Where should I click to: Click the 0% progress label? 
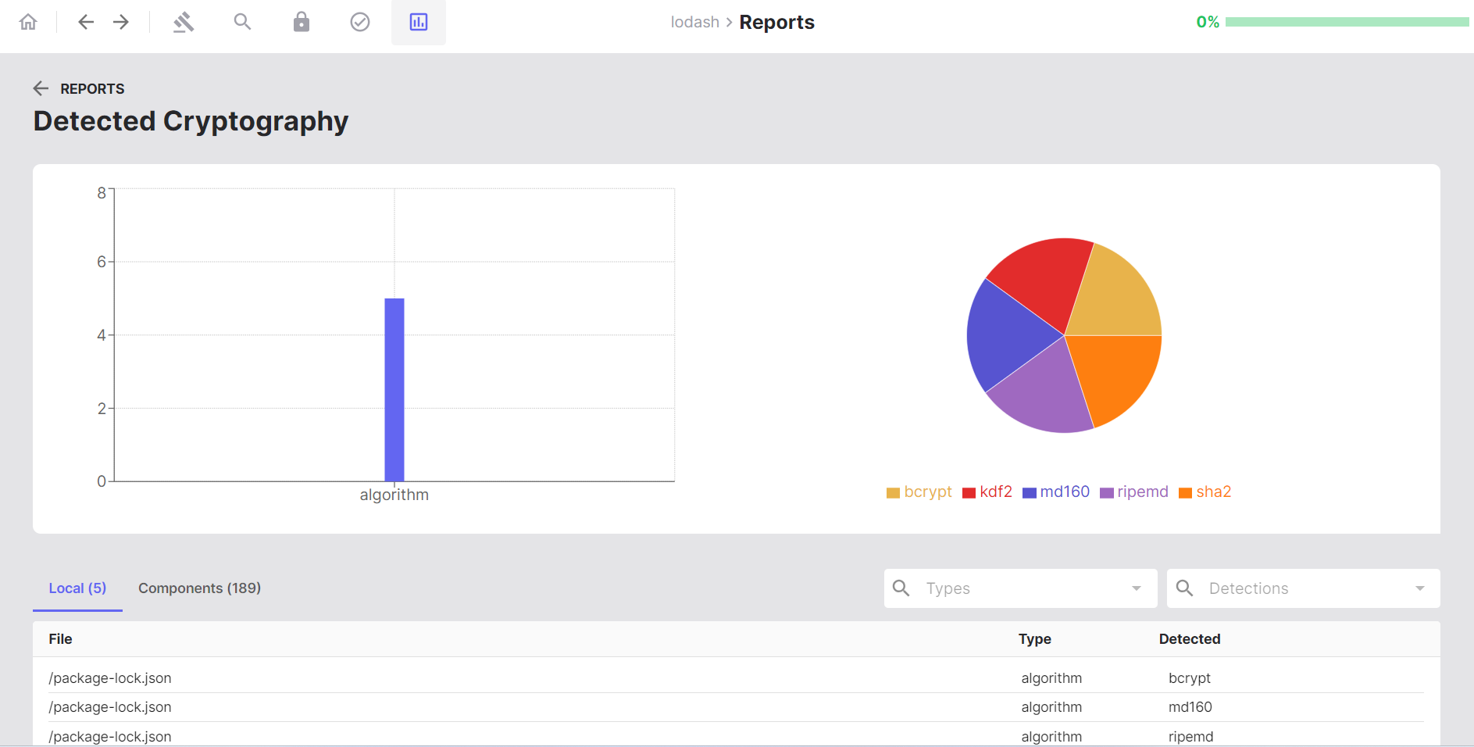point(1208,22)
